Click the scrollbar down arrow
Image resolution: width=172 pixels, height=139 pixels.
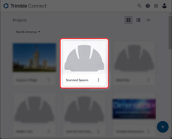click(x=170, y=137)
